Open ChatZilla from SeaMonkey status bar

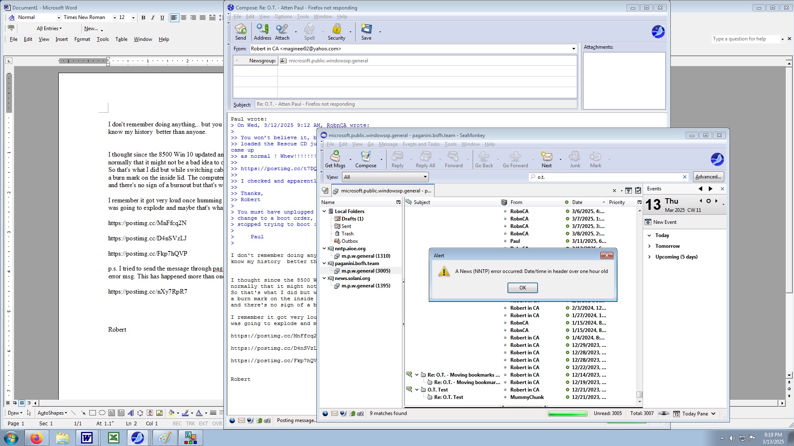(x=360, y=413)
